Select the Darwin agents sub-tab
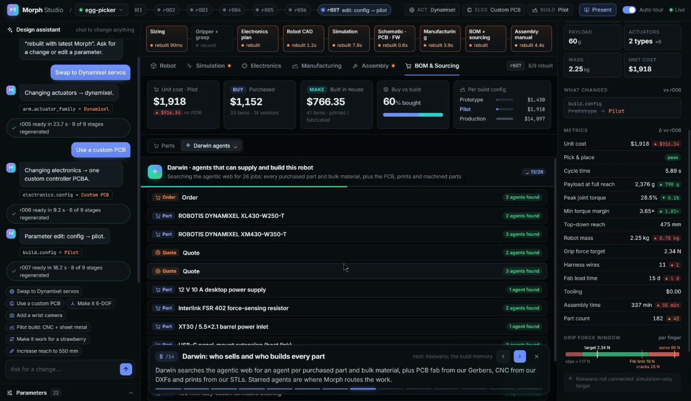 coord(211,145)
